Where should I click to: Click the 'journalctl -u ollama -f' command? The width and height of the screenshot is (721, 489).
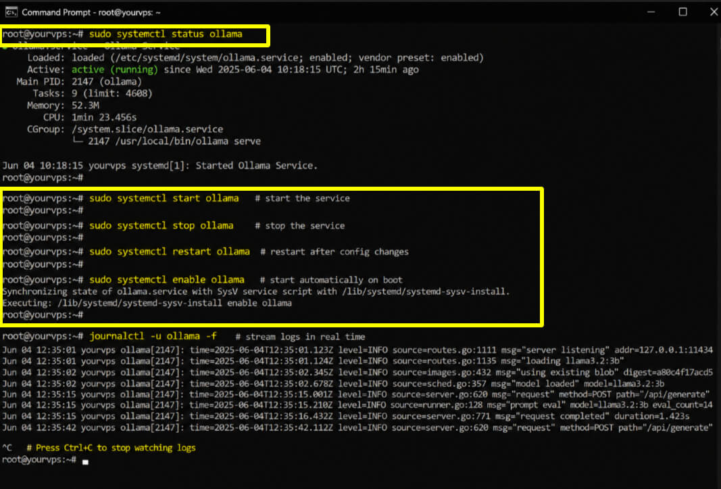[x=153, y=336]
